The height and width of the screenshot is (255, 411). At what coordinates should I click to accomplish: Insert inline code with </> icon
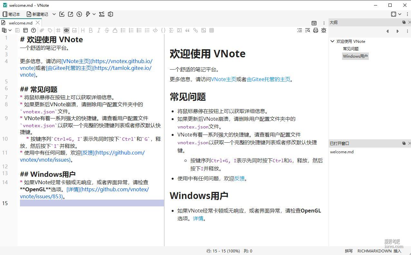coord(155,30)
